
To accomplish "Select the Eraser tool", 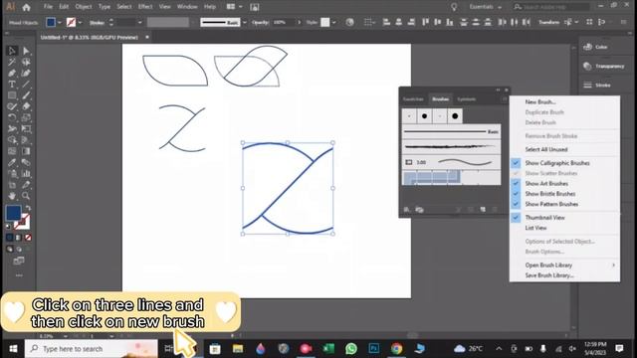I will 26,106.
